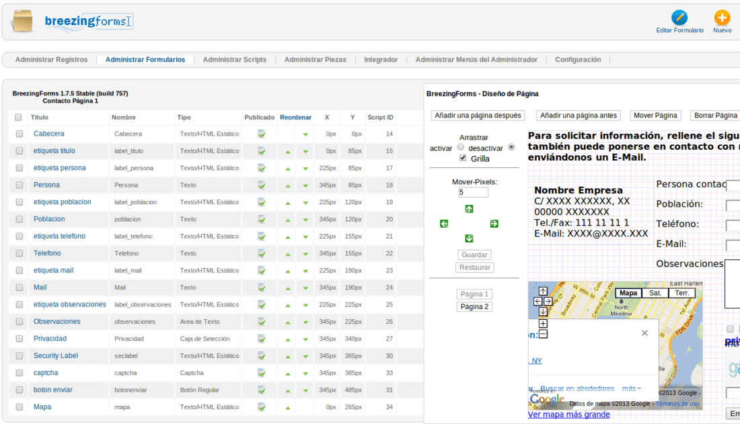This screenshot has height=424, width=740.
Task: Open Configuración tab
Action: click(x=578, y=60)
